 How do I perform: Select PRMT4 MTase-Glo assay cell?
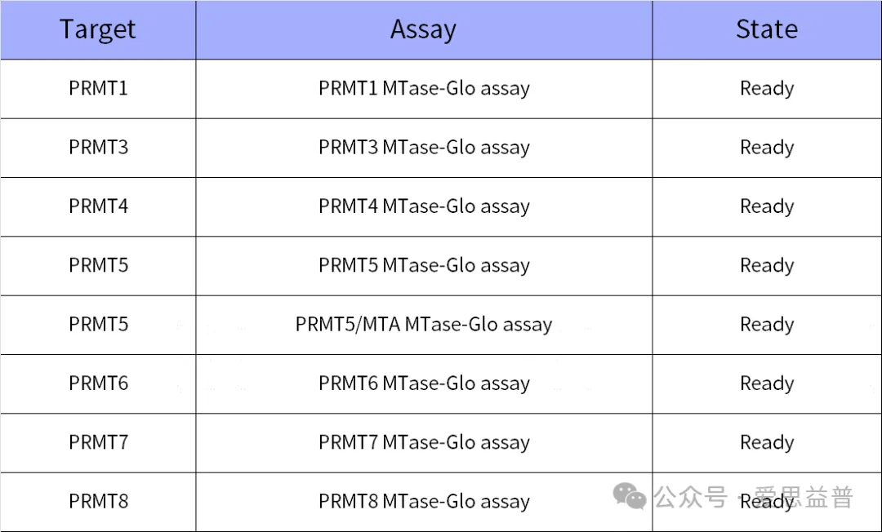[424, 206]
